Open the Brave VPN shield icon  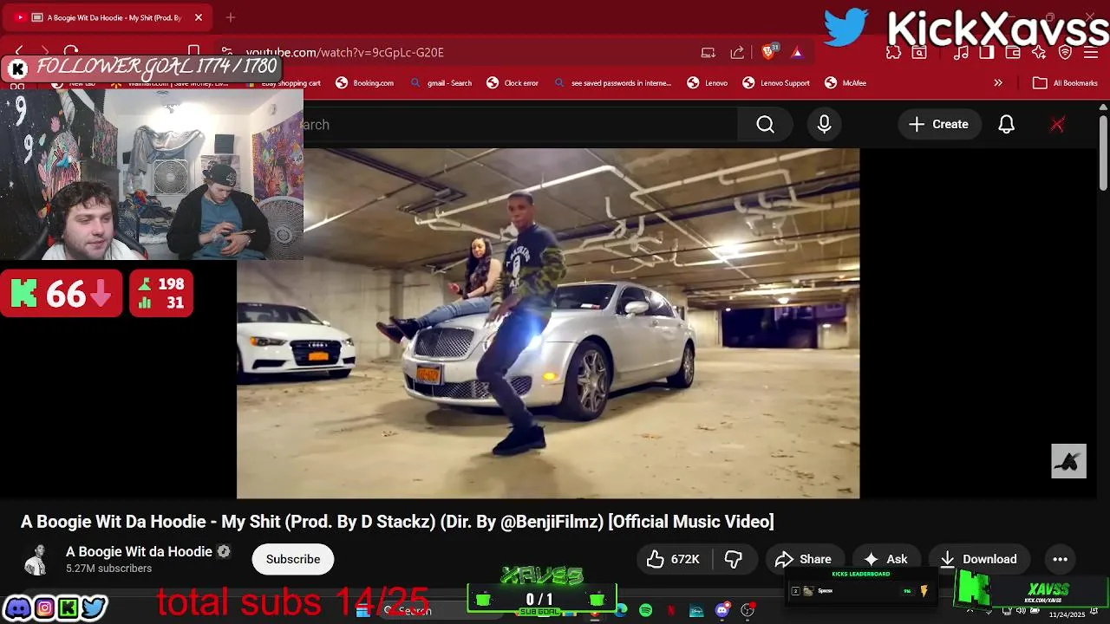point(1065,52)
